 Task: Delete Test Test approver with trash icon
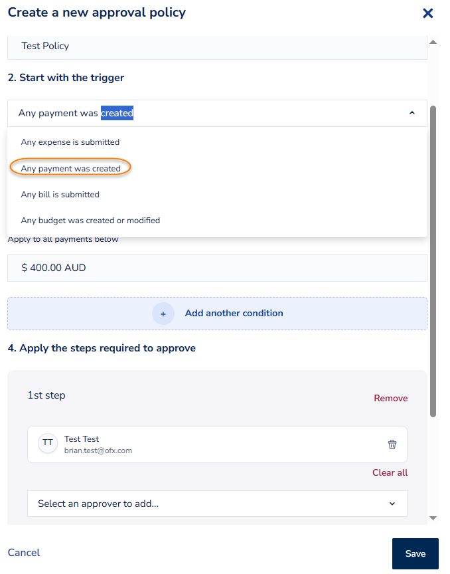392,444
